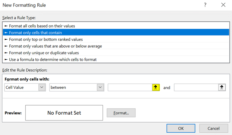The width and height of the screenshot is (232, 135).
Task: Expand the between operator dropdown arrow
Action: [x=100, y=87]
